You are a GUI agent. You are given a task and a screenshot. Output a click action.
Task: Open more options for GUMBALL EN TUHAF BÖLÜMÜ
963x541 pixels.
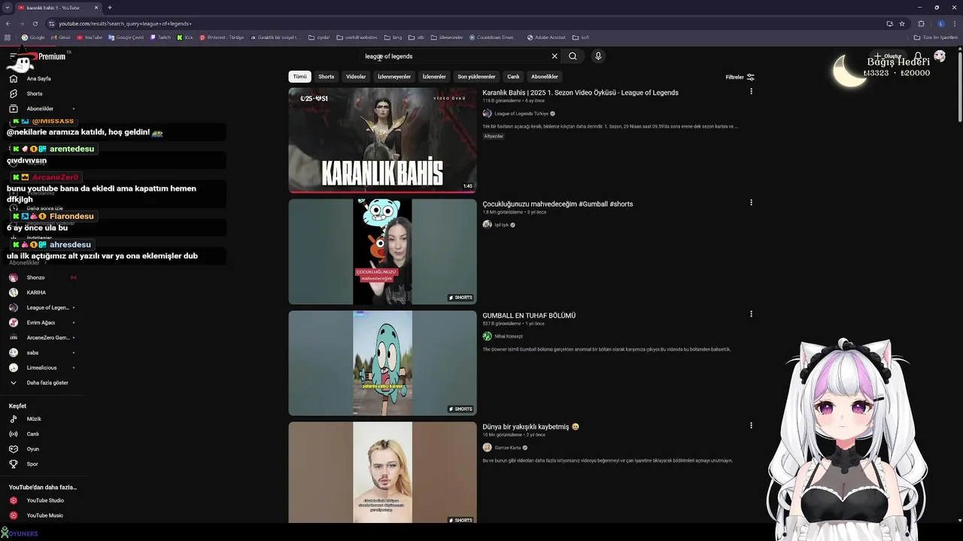(x=751, y=314)
